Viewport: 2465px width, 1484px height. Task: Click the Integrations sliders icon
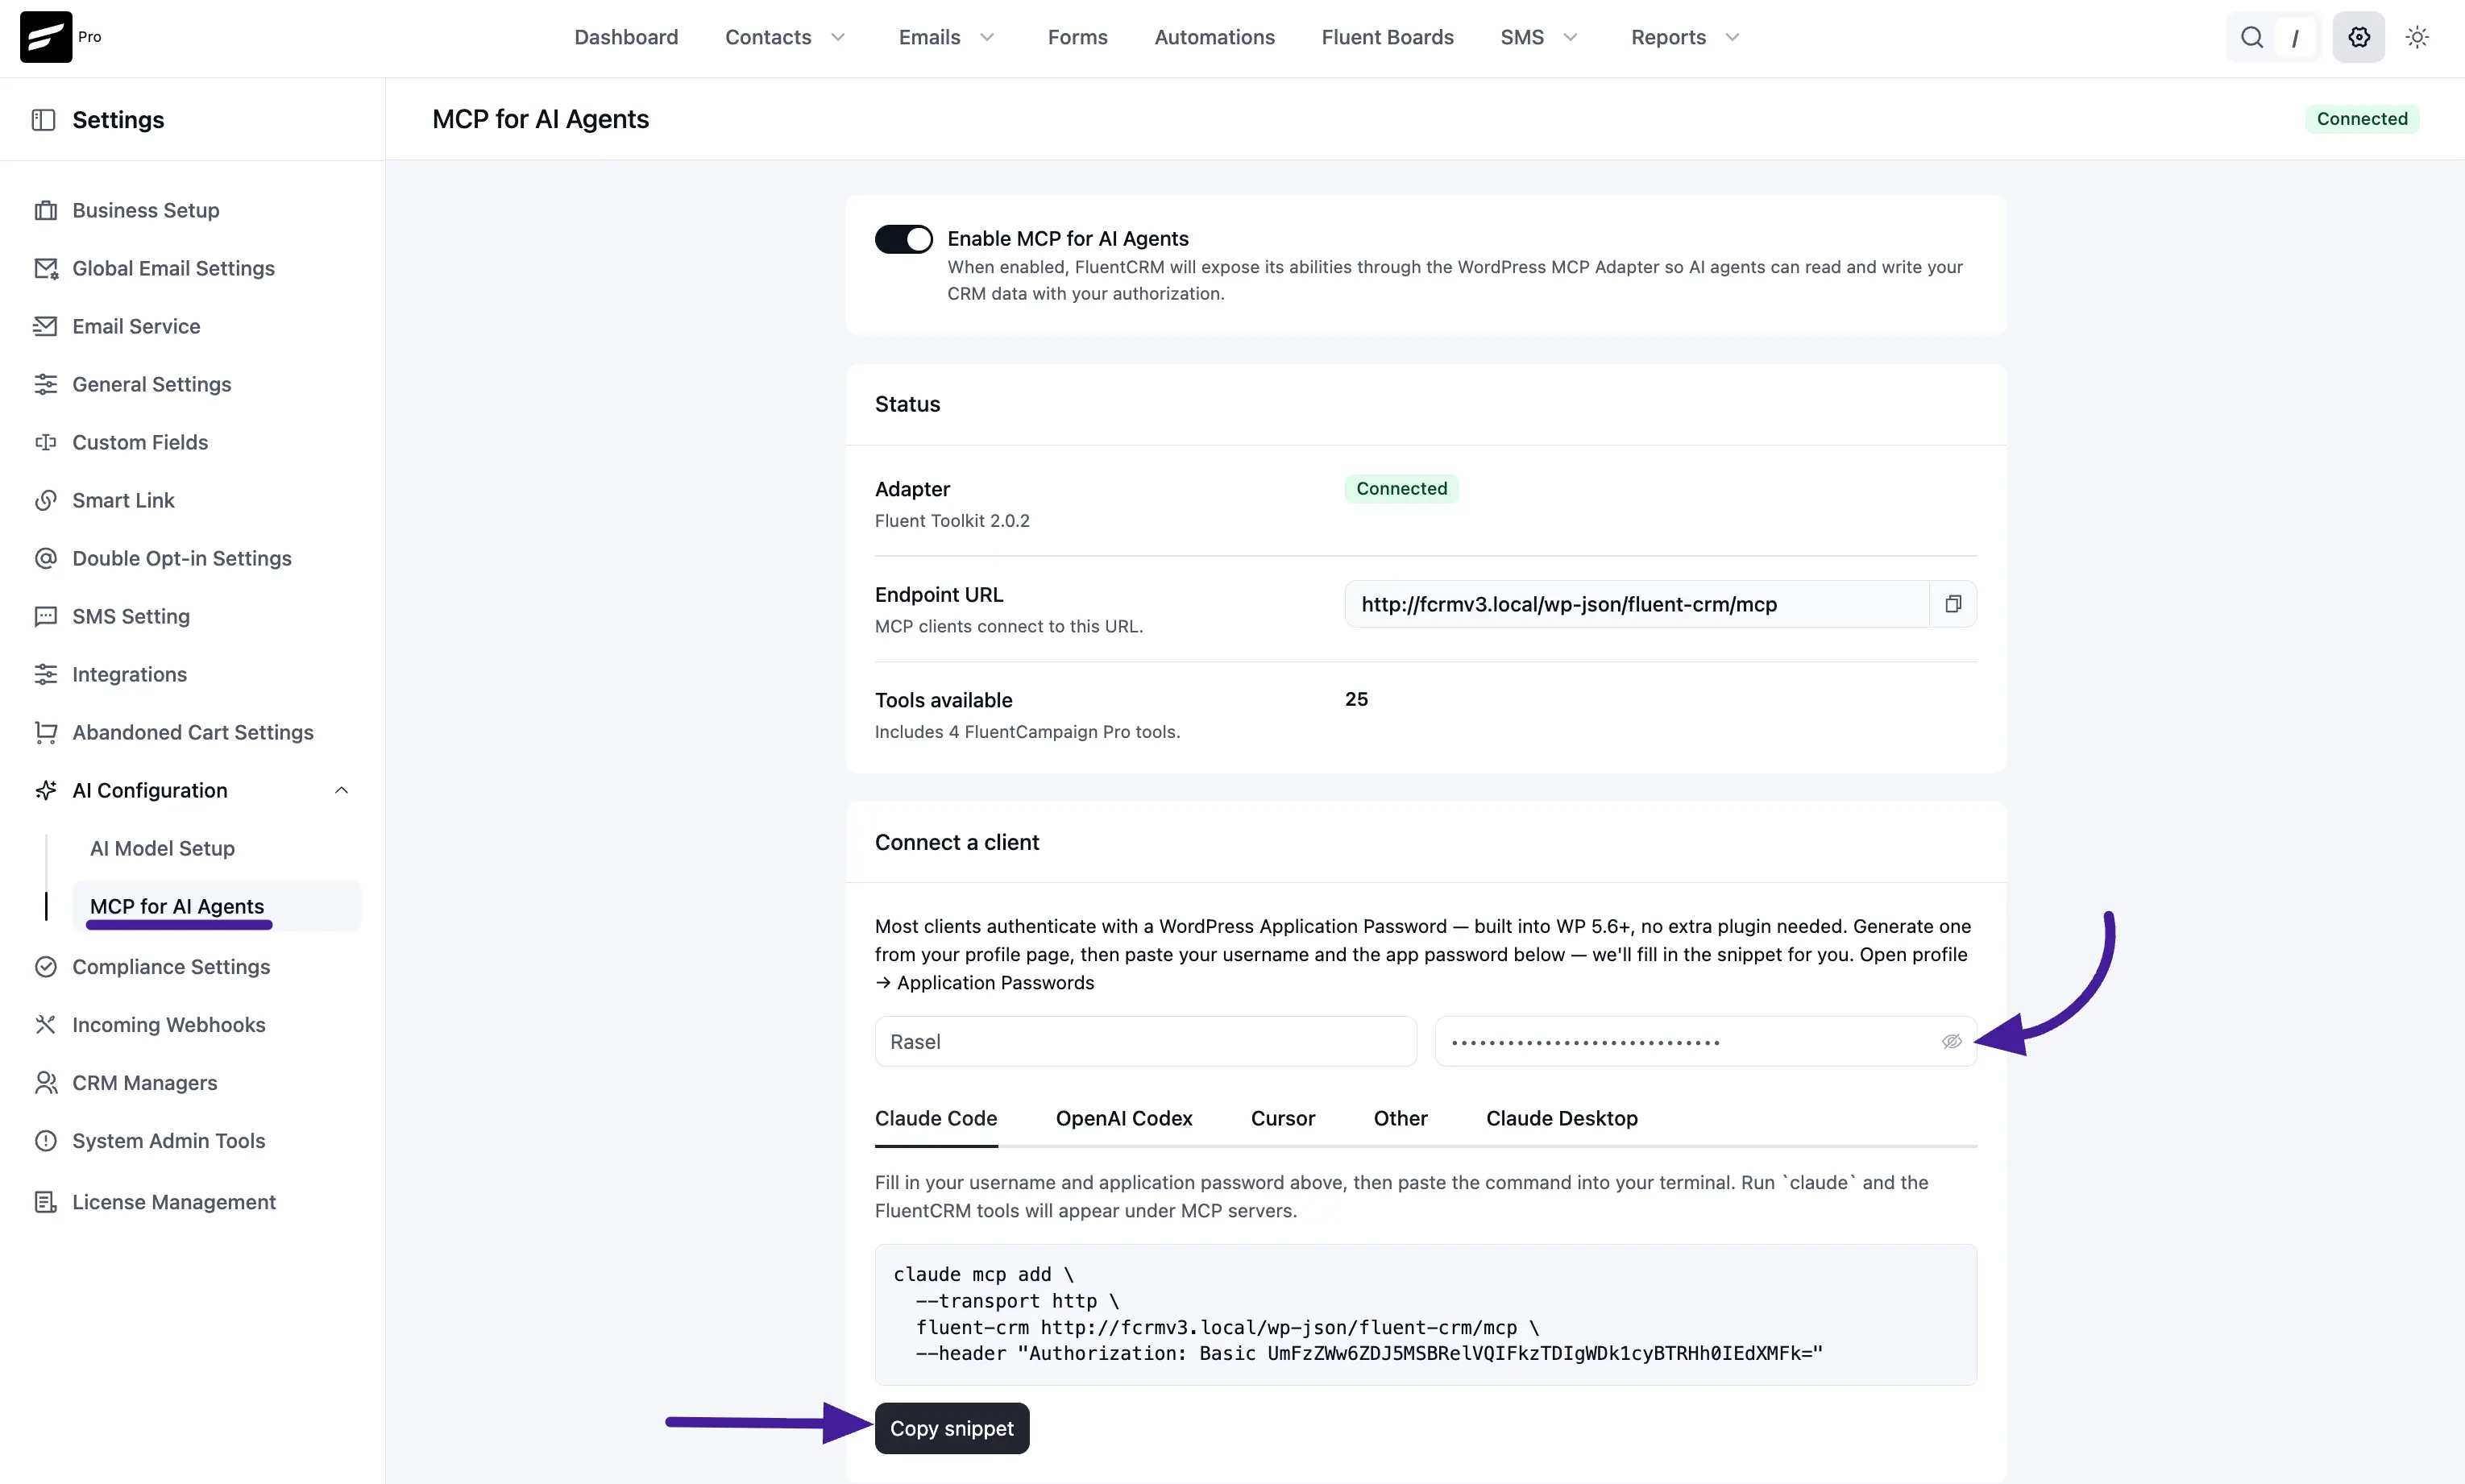[46, 674]
